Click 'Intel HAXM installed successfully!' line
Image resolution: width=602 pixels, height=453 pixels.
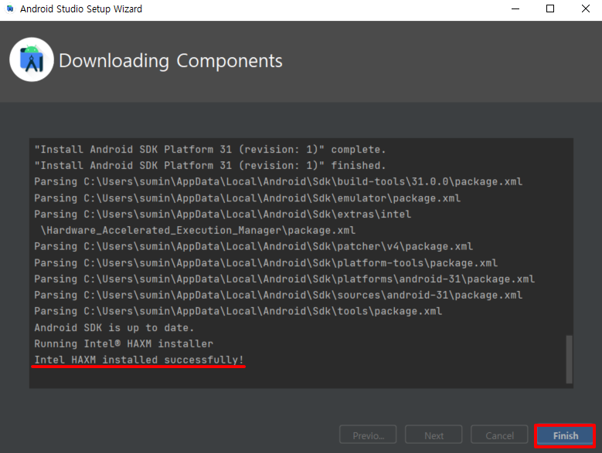pyautogui.click(x=139, y=360)
